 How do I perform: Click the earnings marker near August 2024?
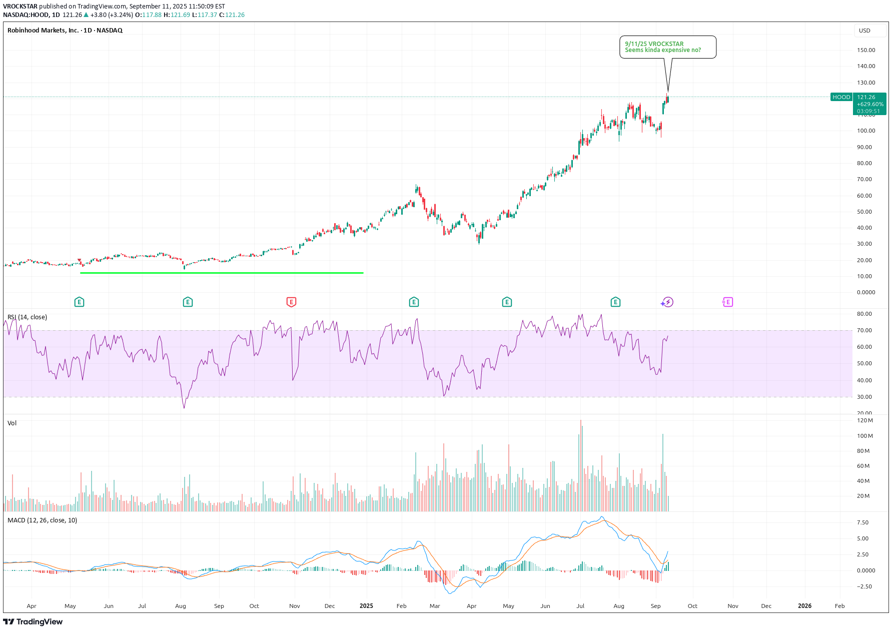pyautogui.click(x=188, y=302)
